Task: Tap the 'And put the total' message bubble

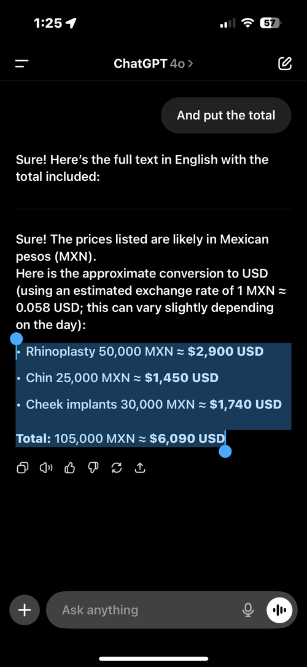Action: click(226, 115)
